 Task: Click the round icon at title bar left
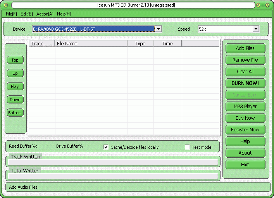pos(6,5)
